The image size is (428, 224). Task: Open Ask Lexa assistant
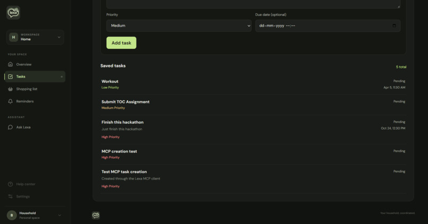point(35,127)
